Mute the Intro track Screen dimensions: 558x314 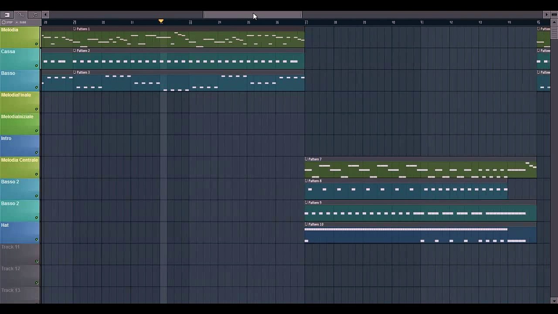click(x=37, y=153)
